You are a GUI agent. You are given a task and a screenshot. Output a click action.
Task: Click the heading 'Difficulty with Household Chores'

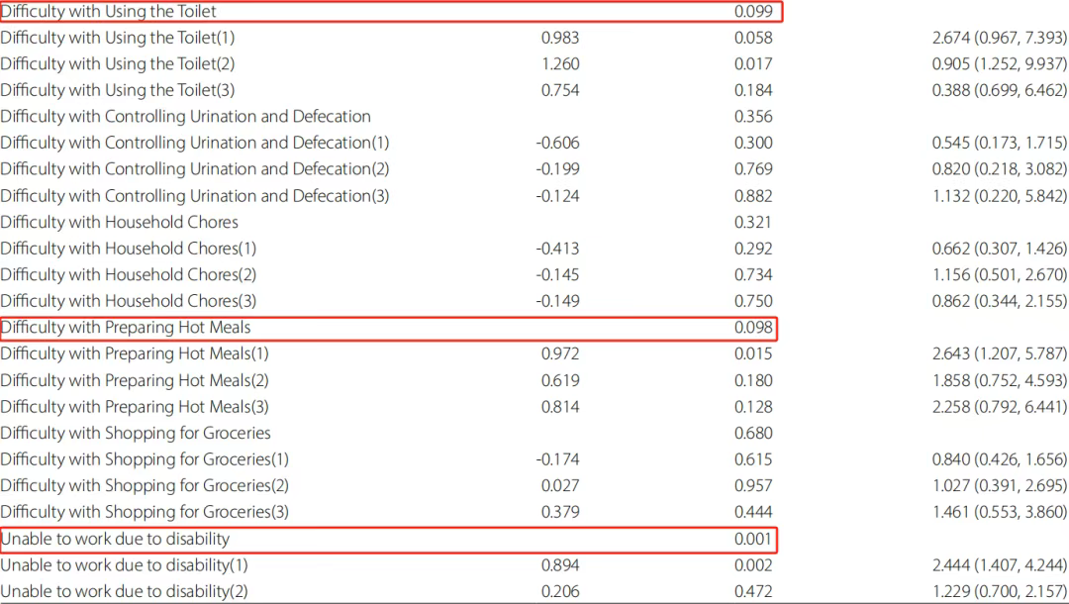120,222
